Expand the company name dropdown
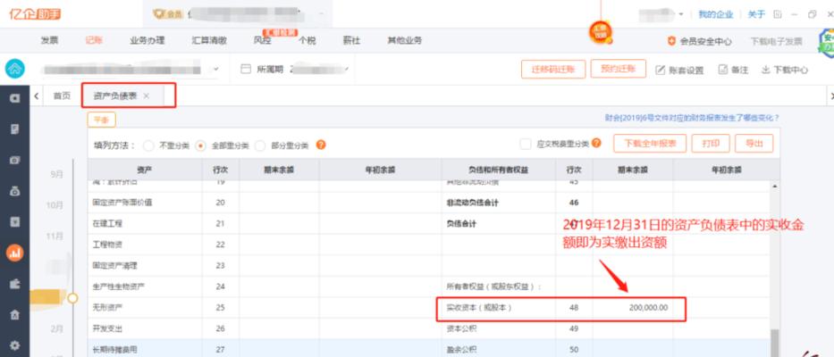This screenshot has width=834, height=357. pos(216,69)
